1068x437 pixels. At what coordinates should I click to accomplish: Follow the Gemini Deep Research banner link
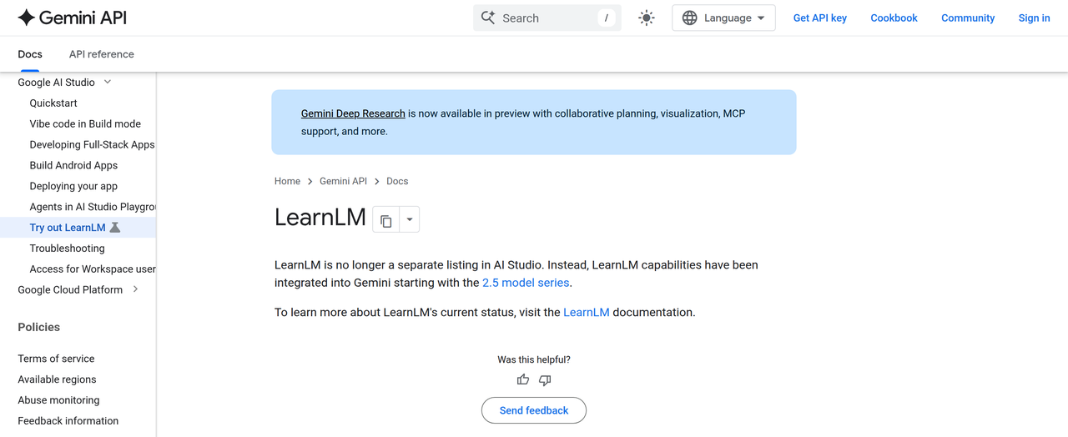click(353, 113)
